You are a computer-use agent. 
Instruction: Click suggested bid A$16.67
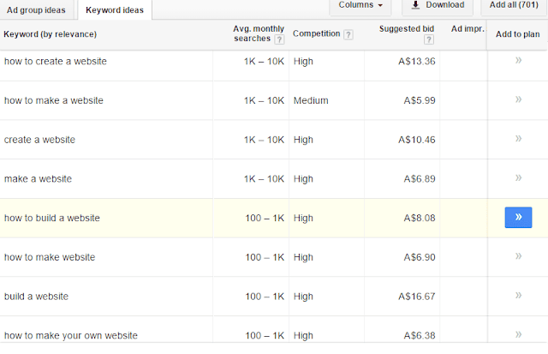coord(417,297)
